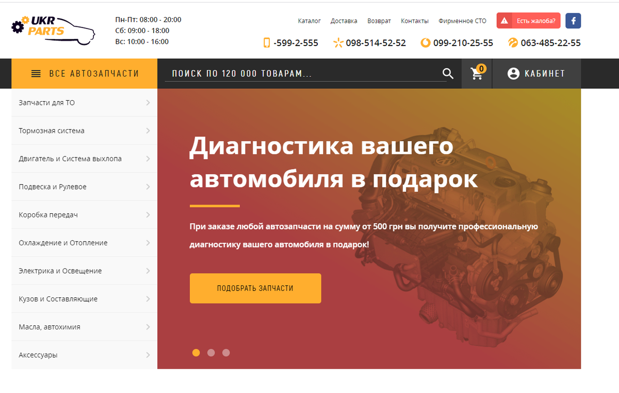The width and height of the screenshot is (619, 393).
Task: Open the Каталог menu link
Action: pos(309,21)
